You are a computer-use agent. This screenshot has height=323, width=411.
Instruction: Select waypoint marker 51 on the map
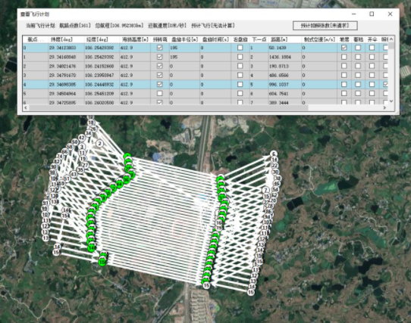[67, 179]
